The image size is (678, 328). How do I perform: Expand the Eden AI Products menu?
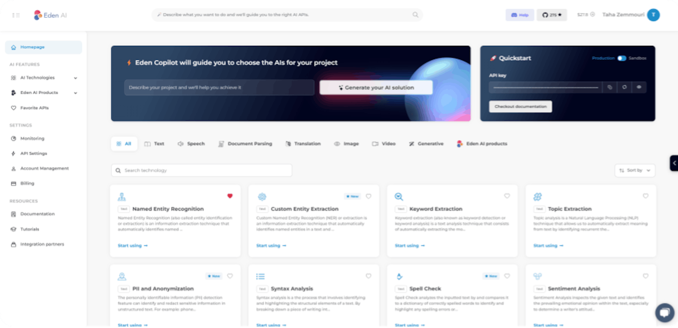tap(43, 93)
